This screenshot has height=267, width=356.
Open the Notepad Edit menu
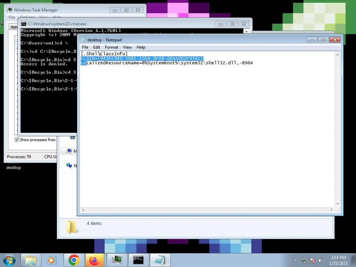[97, 47]
